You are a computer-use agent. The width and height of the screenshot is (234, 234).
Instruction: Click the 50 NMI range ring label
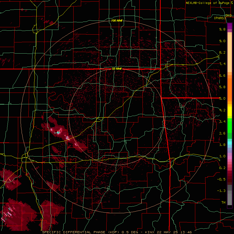(117, 69)
